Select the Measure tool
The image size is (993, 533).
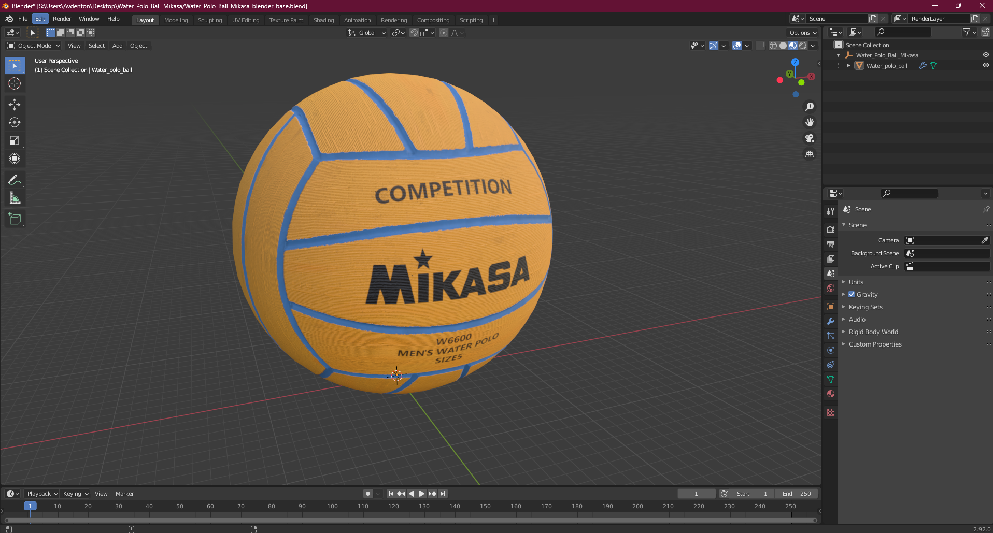pyautogui.click(x=15, y=198)
